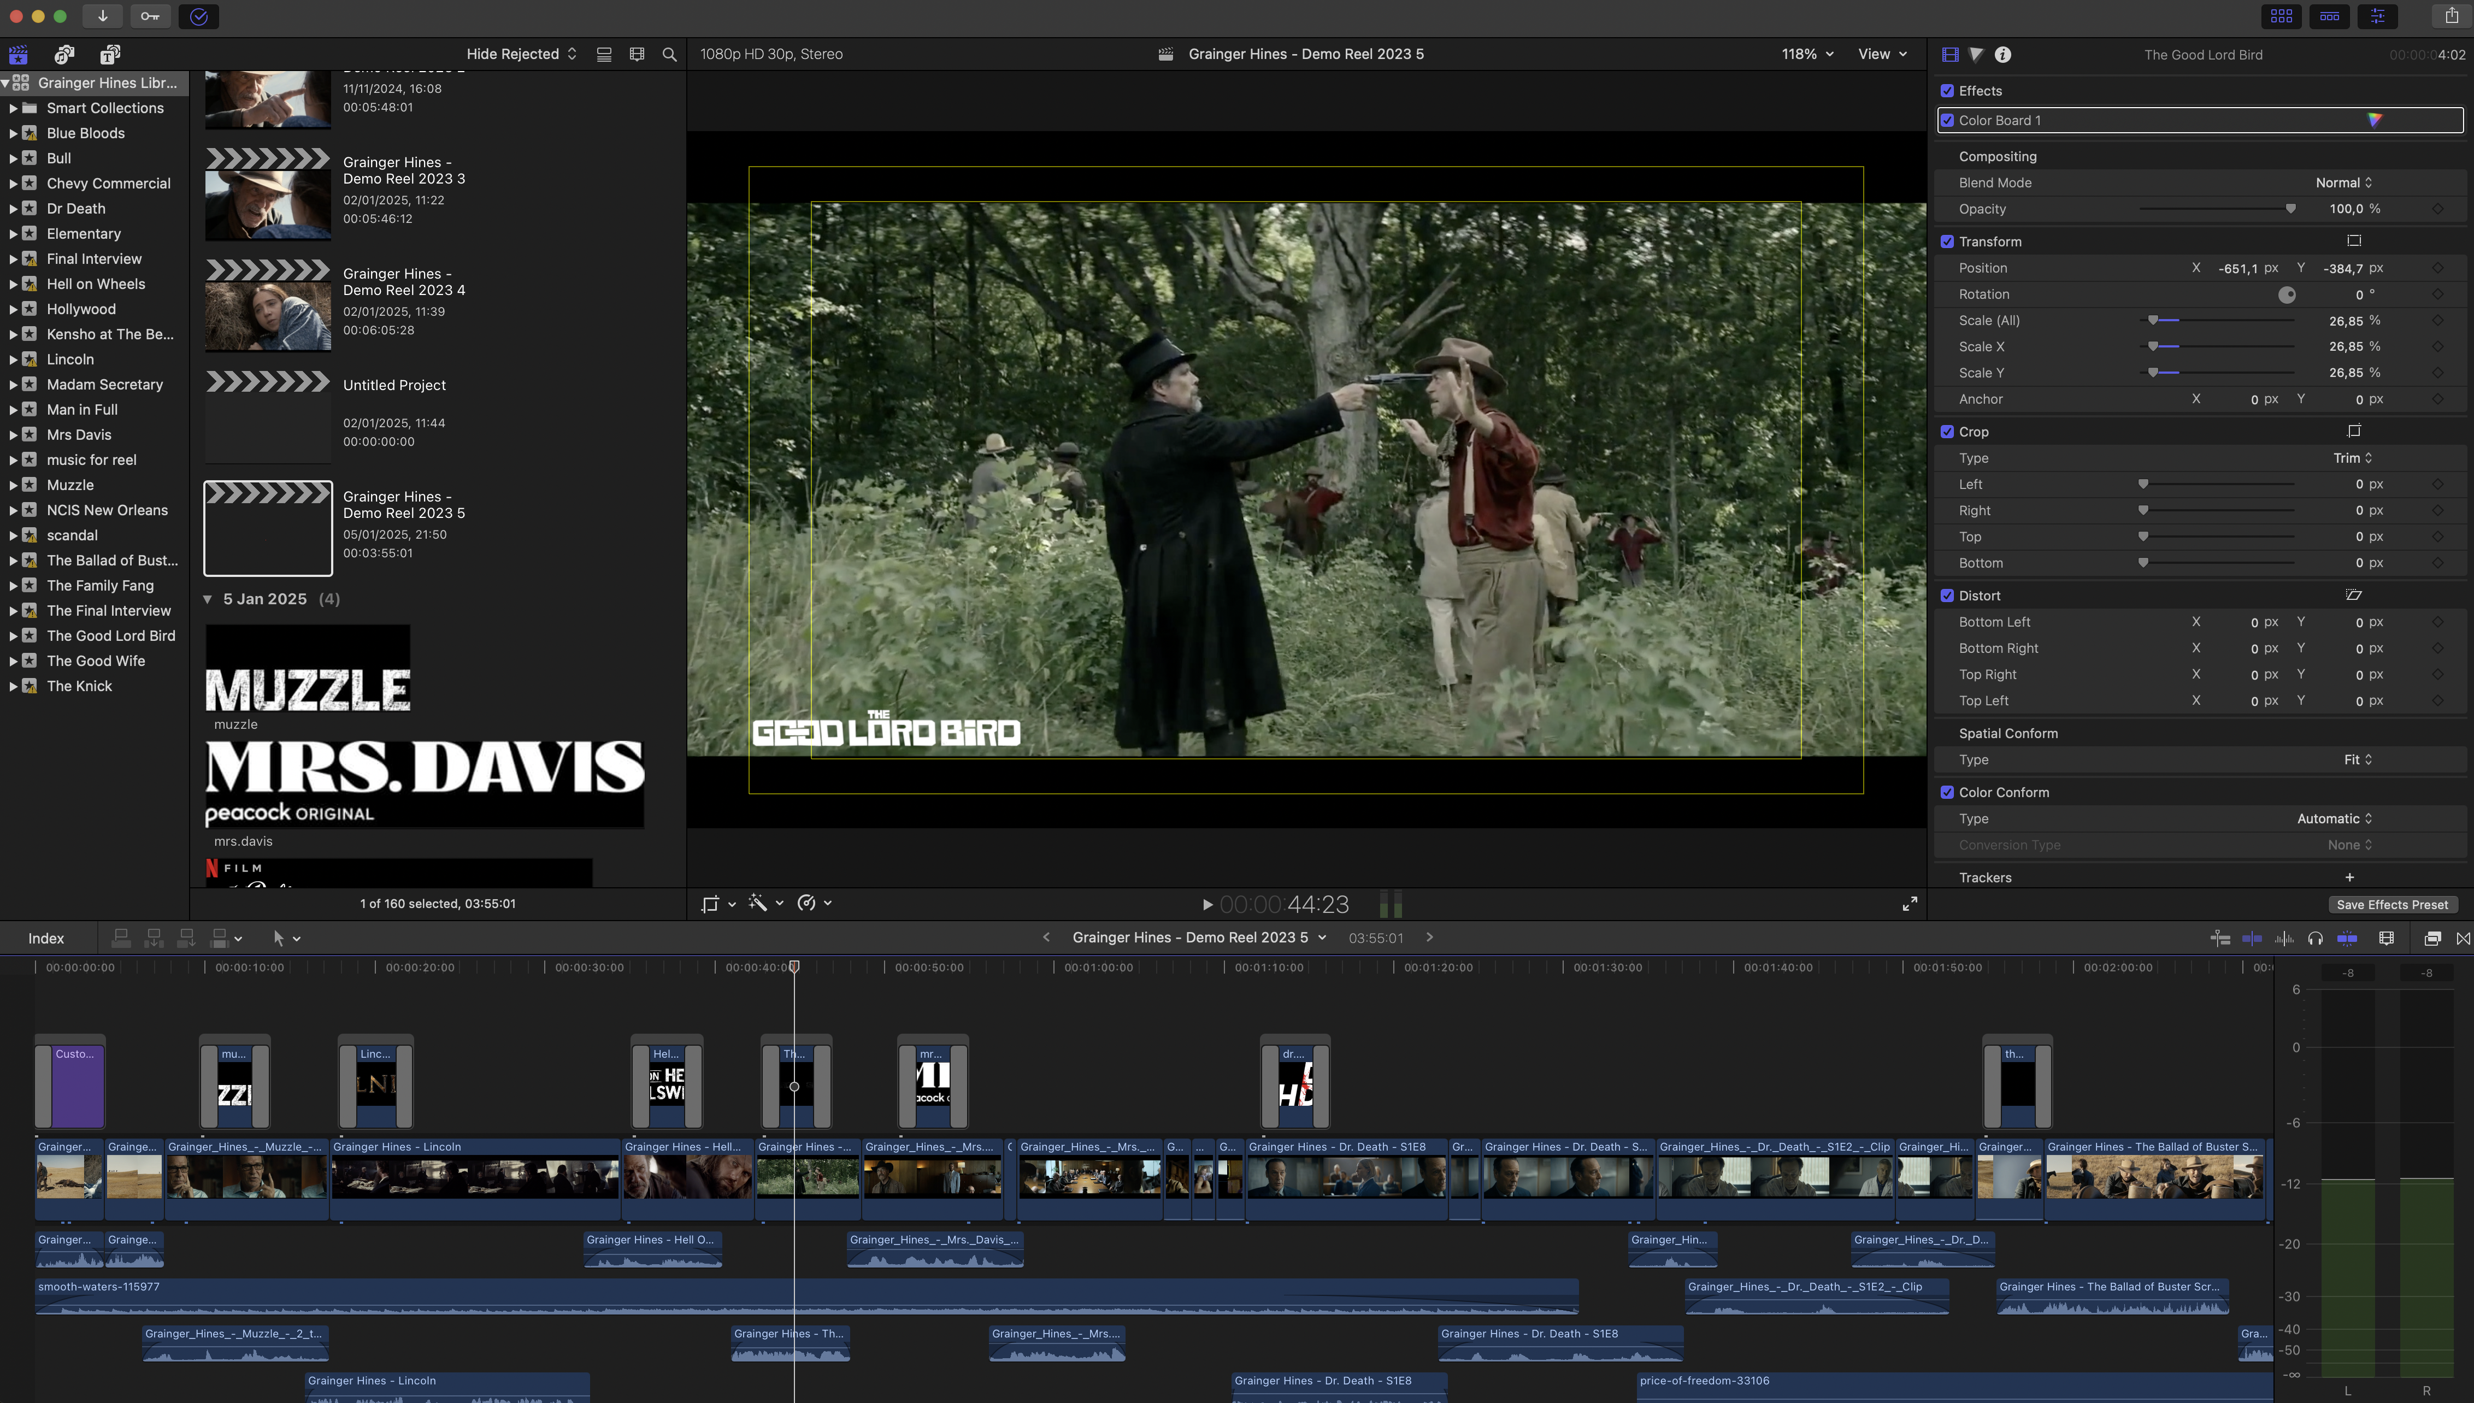2474x1403 pixels.
Task: Open Color Conform Type Automatic dropdown
Action: tap(2334, 819)
